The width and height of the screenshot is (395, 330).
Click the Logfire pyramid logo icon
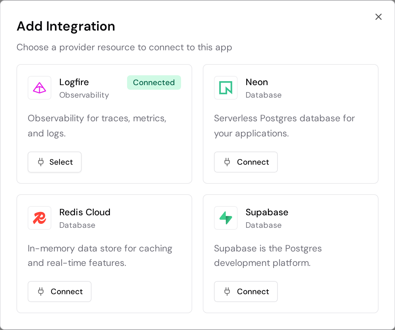(x=39, y=88)
